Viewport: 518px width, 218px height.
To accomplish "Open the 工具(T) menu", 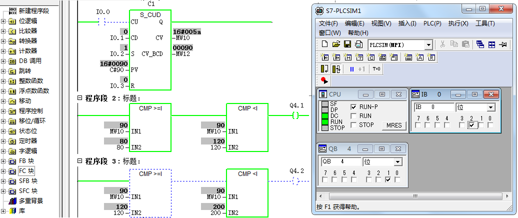I will 485,23.
